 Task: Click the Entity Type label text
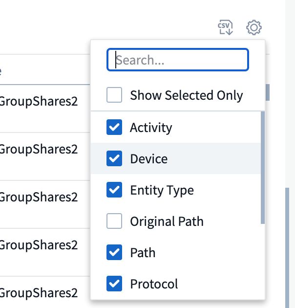[x=162, y=190]
